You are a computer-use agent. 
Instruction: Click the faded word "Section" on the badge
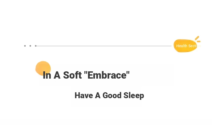click(x=195, y=46)
